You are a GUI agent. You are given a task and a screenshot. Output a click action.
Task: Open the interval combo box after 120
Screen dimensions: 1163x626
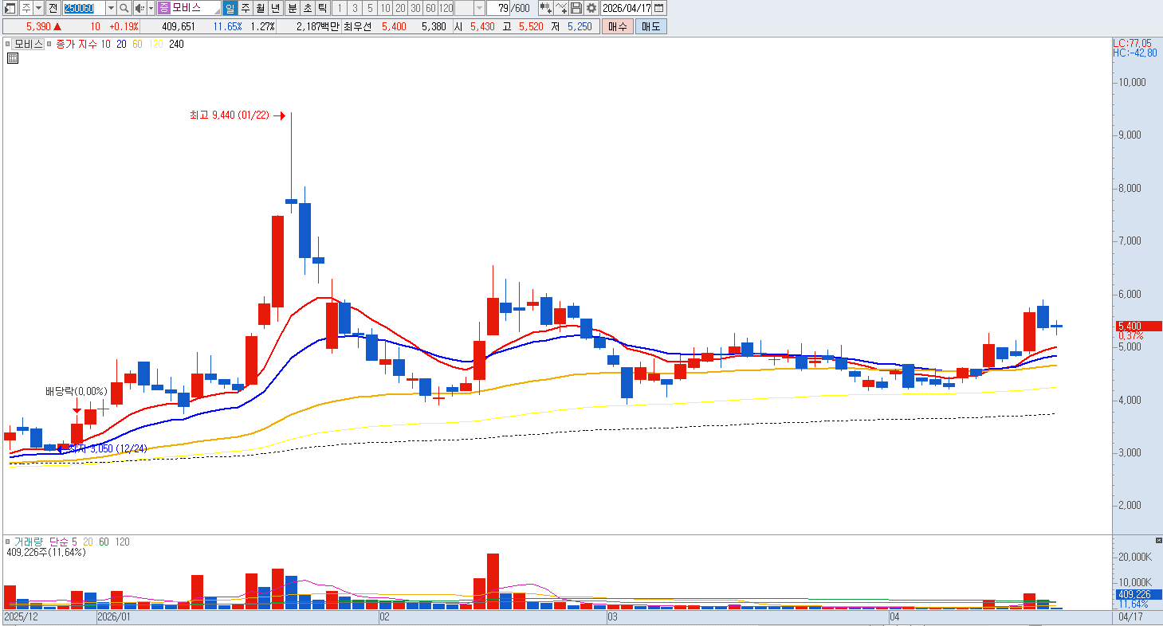[470, 8]
